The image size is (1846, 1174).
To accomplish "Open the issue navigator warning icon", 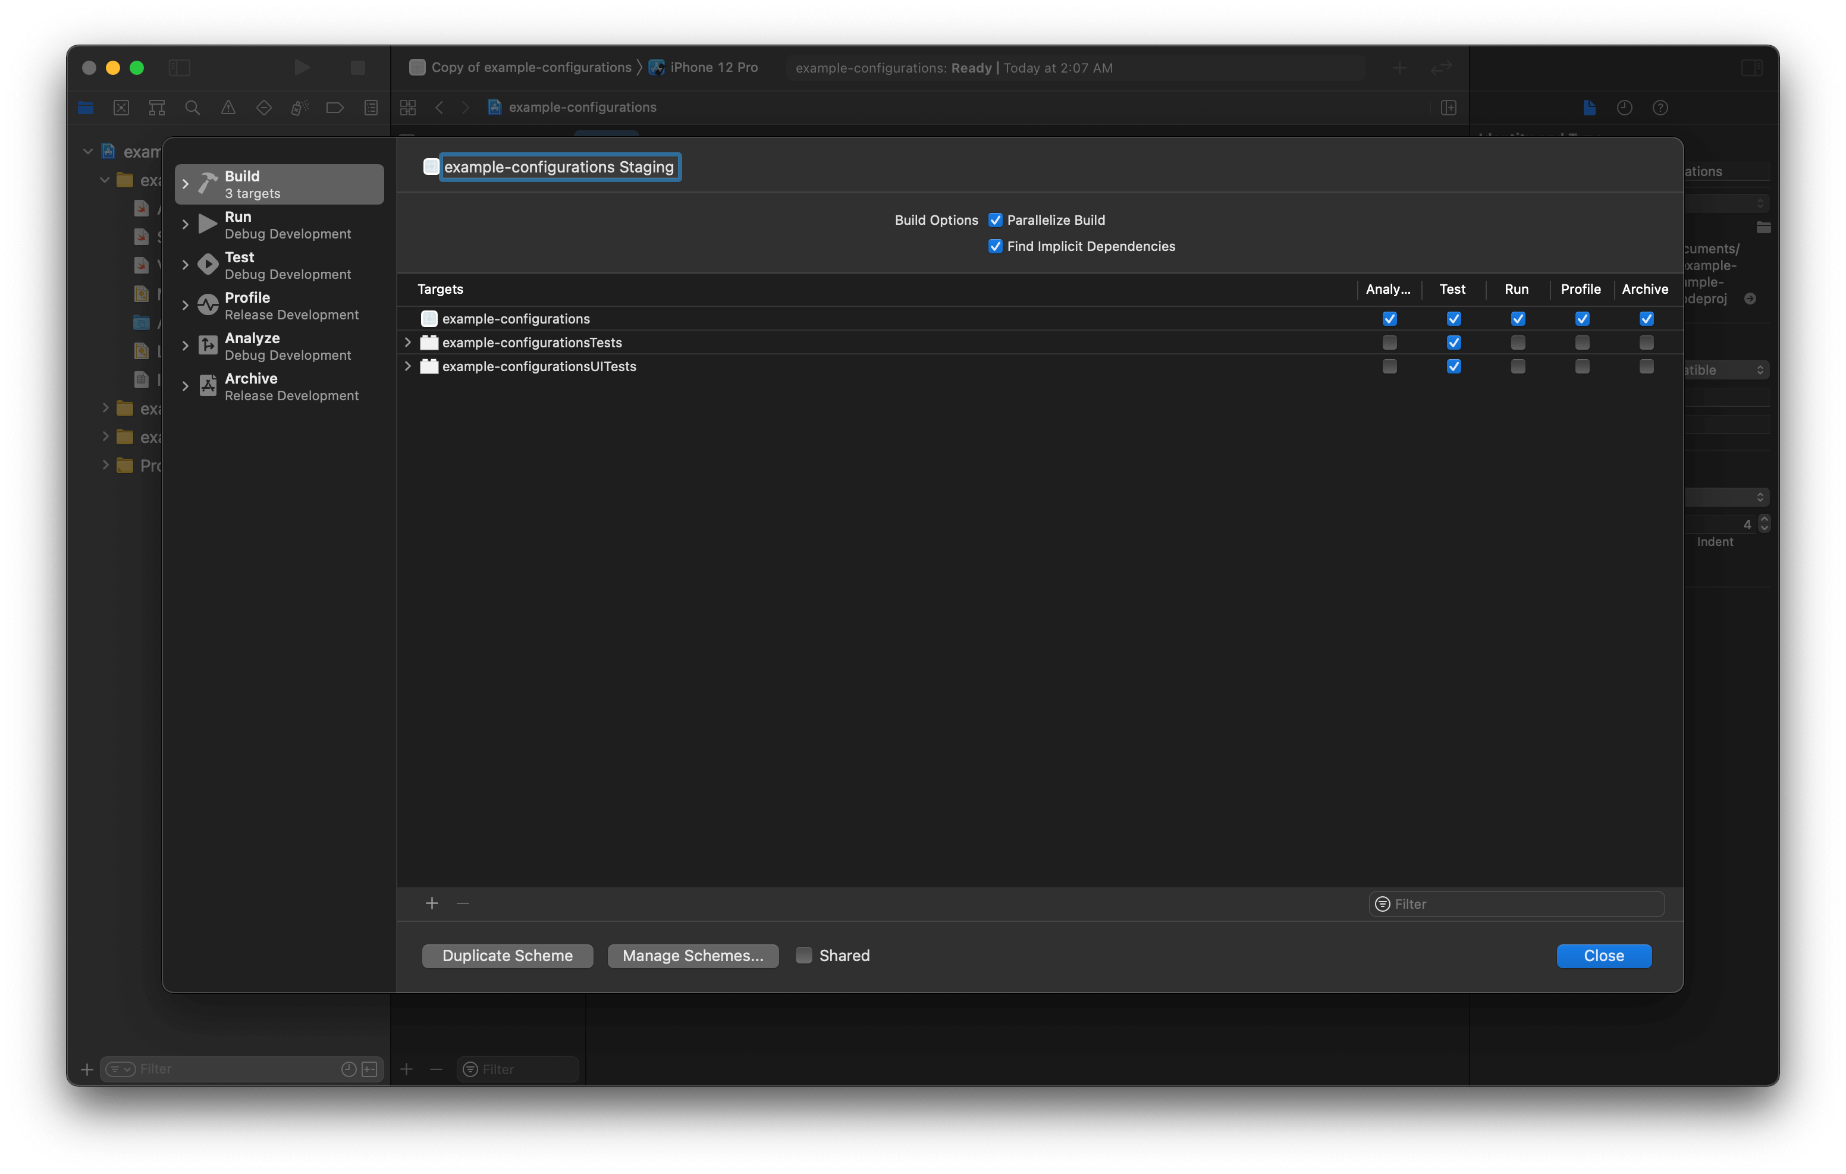I will [x=228, y=108].
